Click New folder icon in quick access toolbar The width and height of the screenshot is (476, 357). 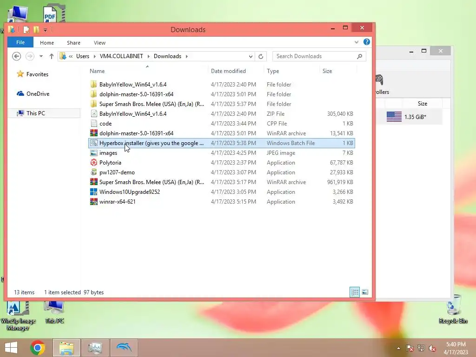point(36,29)
